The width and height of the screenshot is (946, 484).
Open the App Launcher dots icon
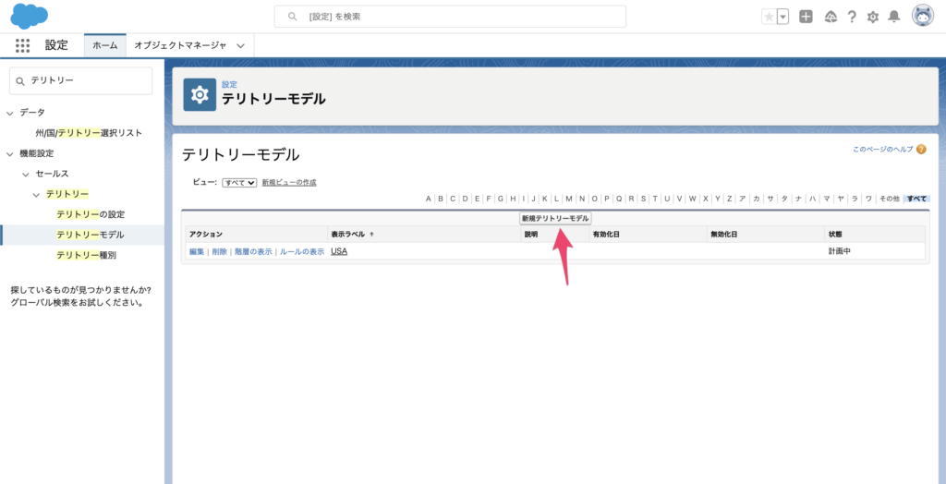pyautogui.click(x=22, y=46)
